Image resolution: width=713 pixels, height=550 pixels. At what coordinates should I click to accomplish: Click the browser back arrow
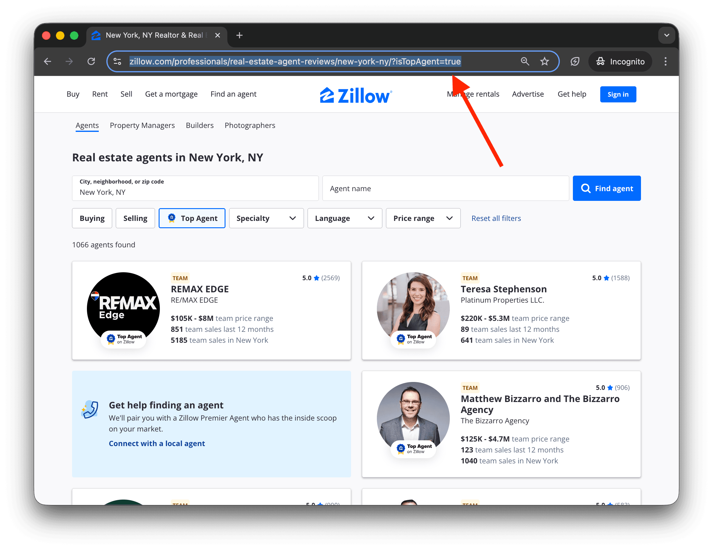(47, 61)
